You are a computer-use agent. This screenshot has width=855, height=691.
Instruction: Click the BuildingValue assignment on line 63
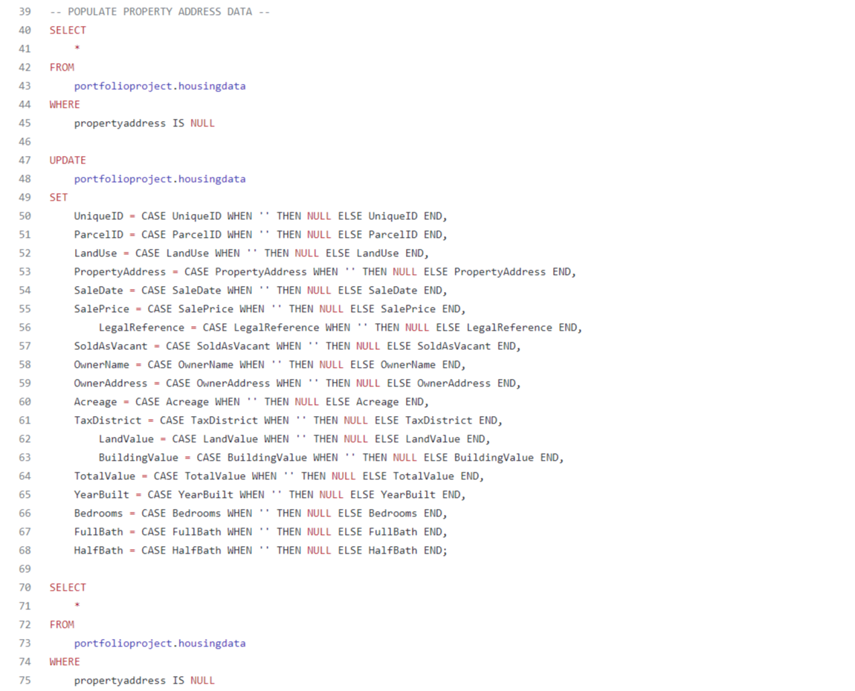331,457
